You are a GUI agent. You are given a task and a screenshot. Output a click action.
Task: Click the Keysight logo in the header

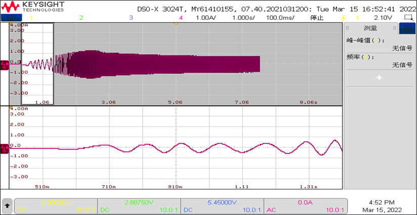click(35, 6)
